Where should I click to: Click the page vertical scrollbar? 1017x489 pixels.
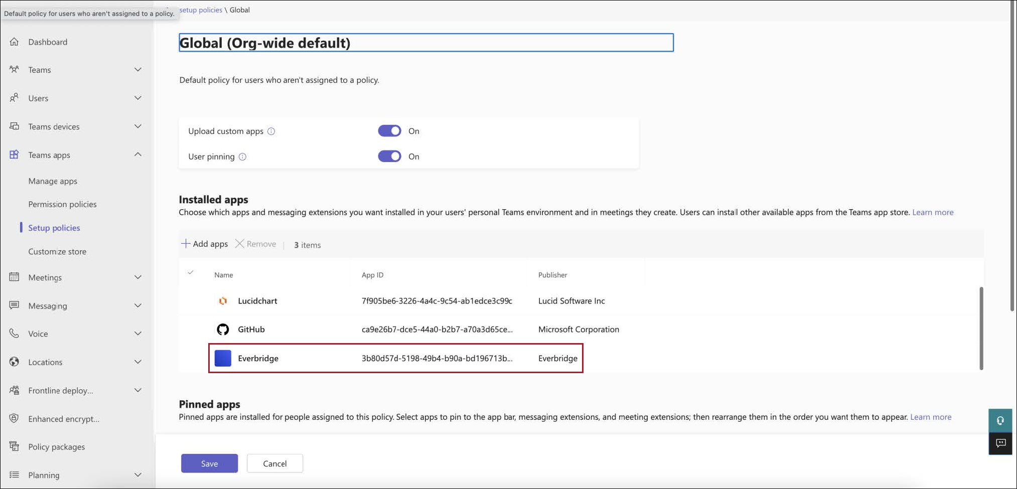pos(1012,155)
